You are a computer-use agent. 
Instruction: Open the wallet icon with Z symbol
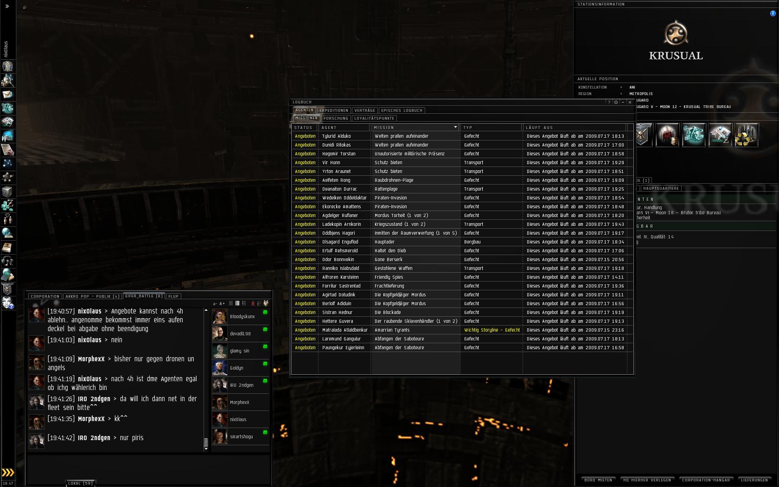pyautogui.click(x=7, y=205)
